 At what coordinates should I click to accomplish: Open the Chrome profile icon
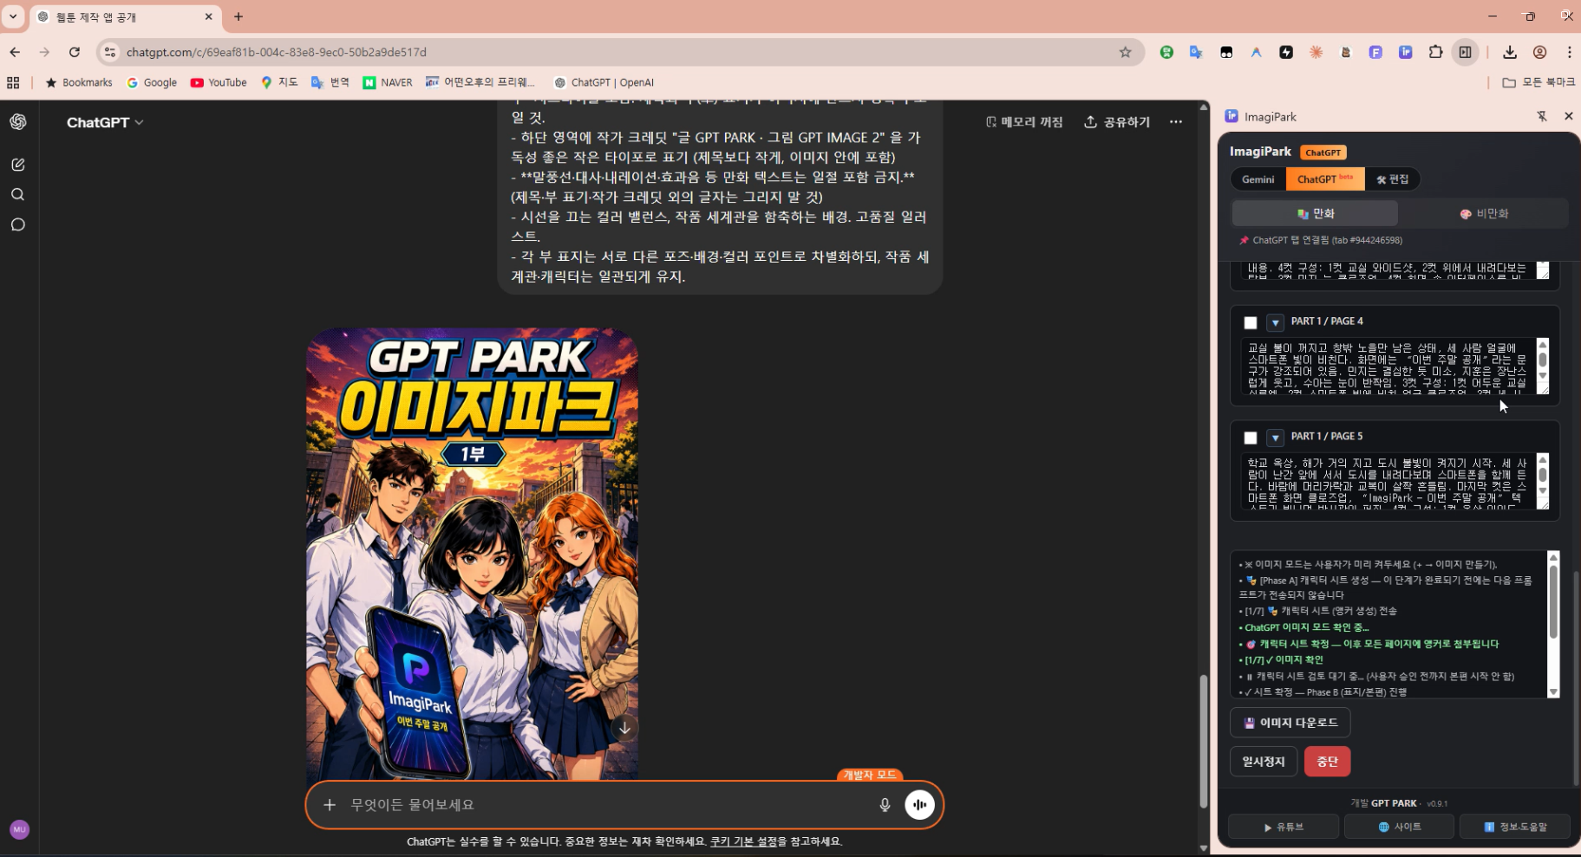click(x=1540, y=52)
